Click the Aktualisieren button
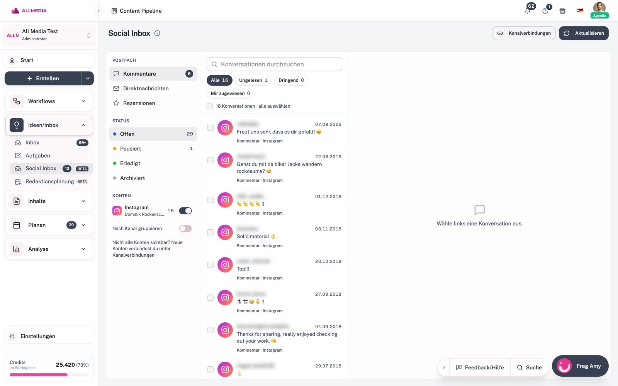618x386 pixels. click(x=584, y=33)
